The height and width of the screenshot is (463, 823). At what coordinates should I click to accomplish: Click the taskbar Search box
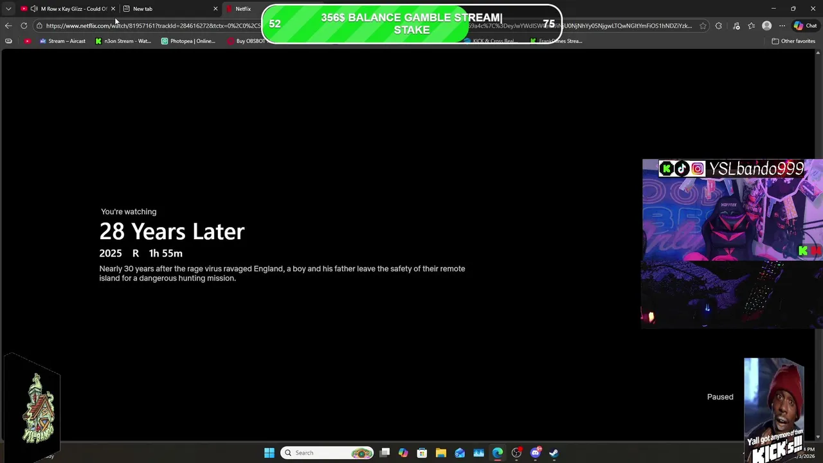tap(327, 453)
